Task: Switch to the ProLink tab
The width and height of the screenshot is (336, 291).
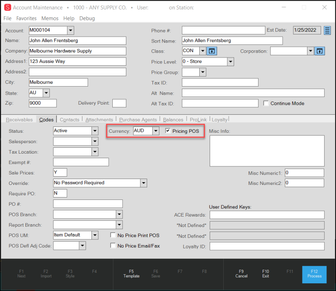Action: (x=198, y=120)
